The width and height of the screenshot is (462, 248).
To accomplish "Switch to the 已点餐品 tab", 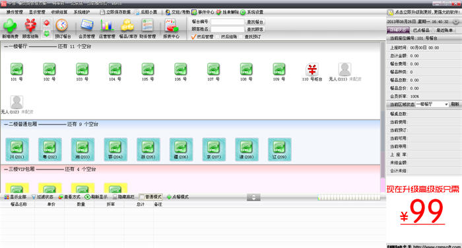I will (x=421, y=30).
